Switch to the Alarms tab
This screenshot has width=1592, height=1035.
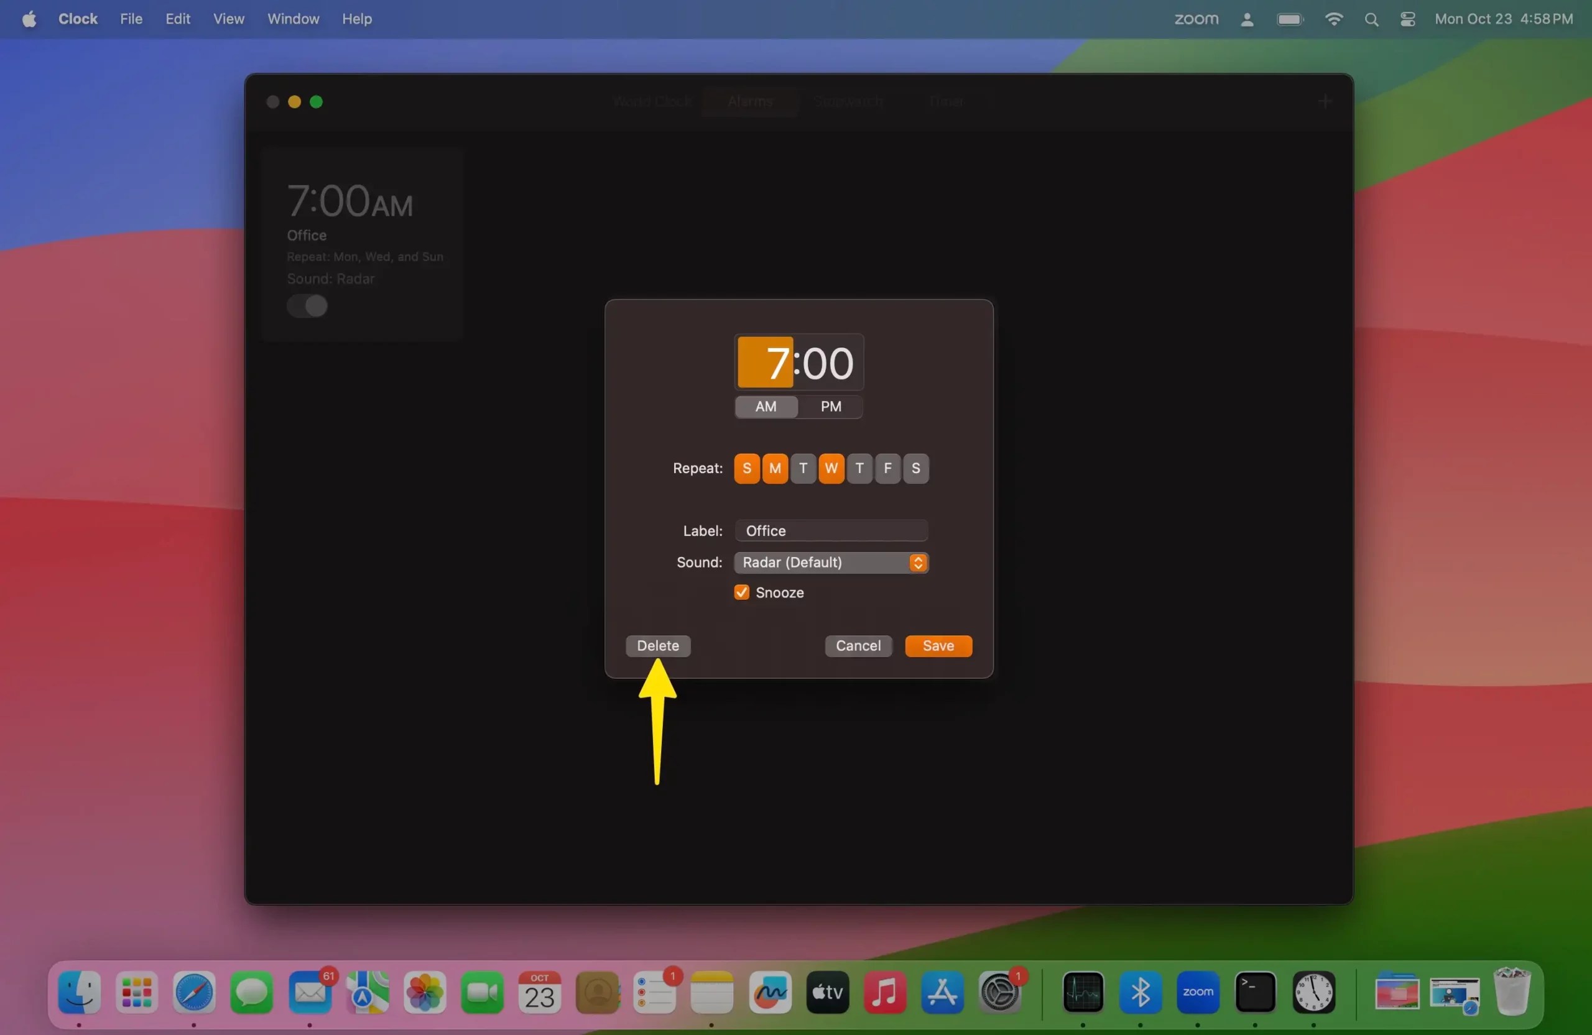pos(750,101)
